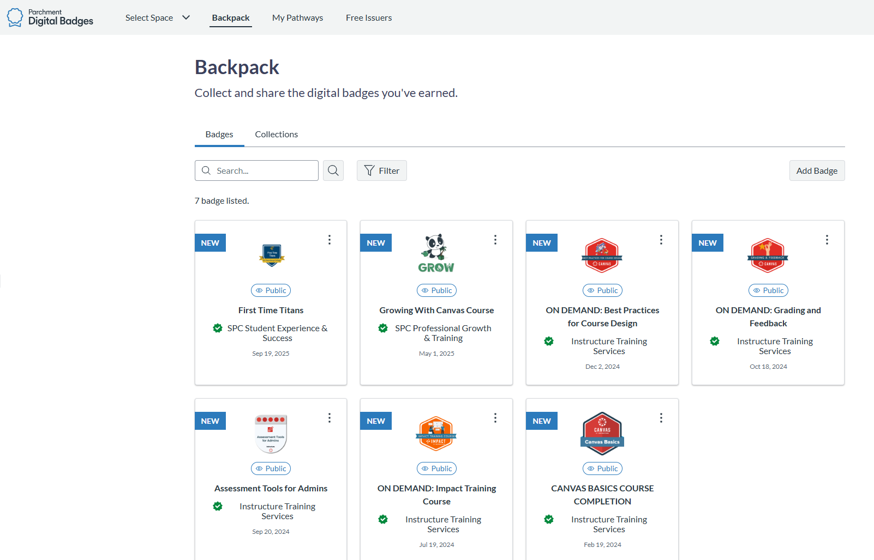The image size is (874, 560).
Task: Switch to the Collections tab
Action: 276,135
